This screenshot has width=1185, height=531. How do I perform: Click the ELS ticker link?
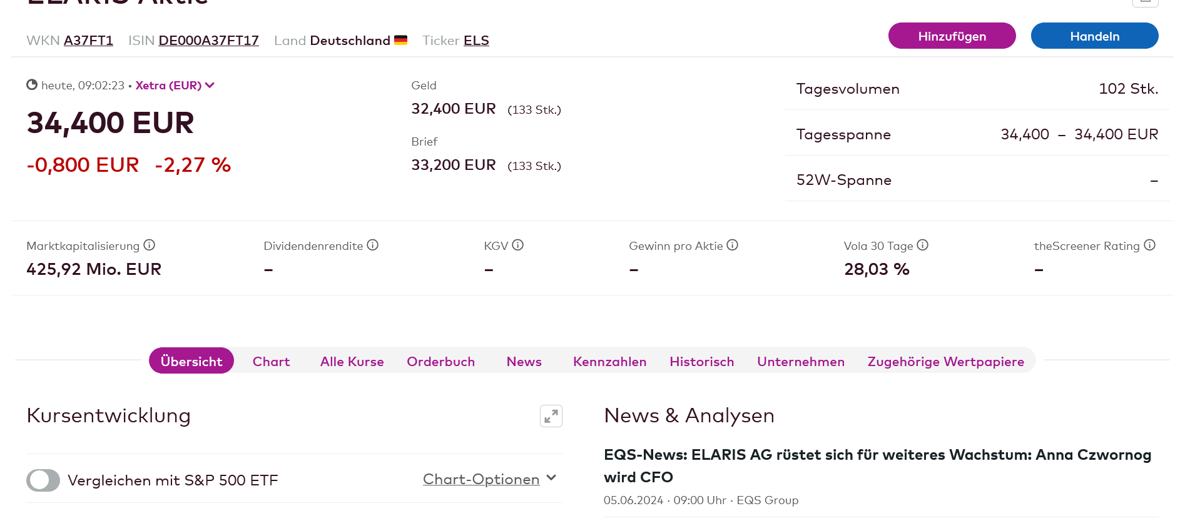coord(476,41)
